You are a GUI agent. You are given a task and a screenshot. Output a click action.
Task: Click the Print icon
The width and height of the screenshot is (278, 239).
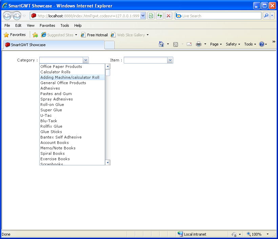tap(199, 44)
